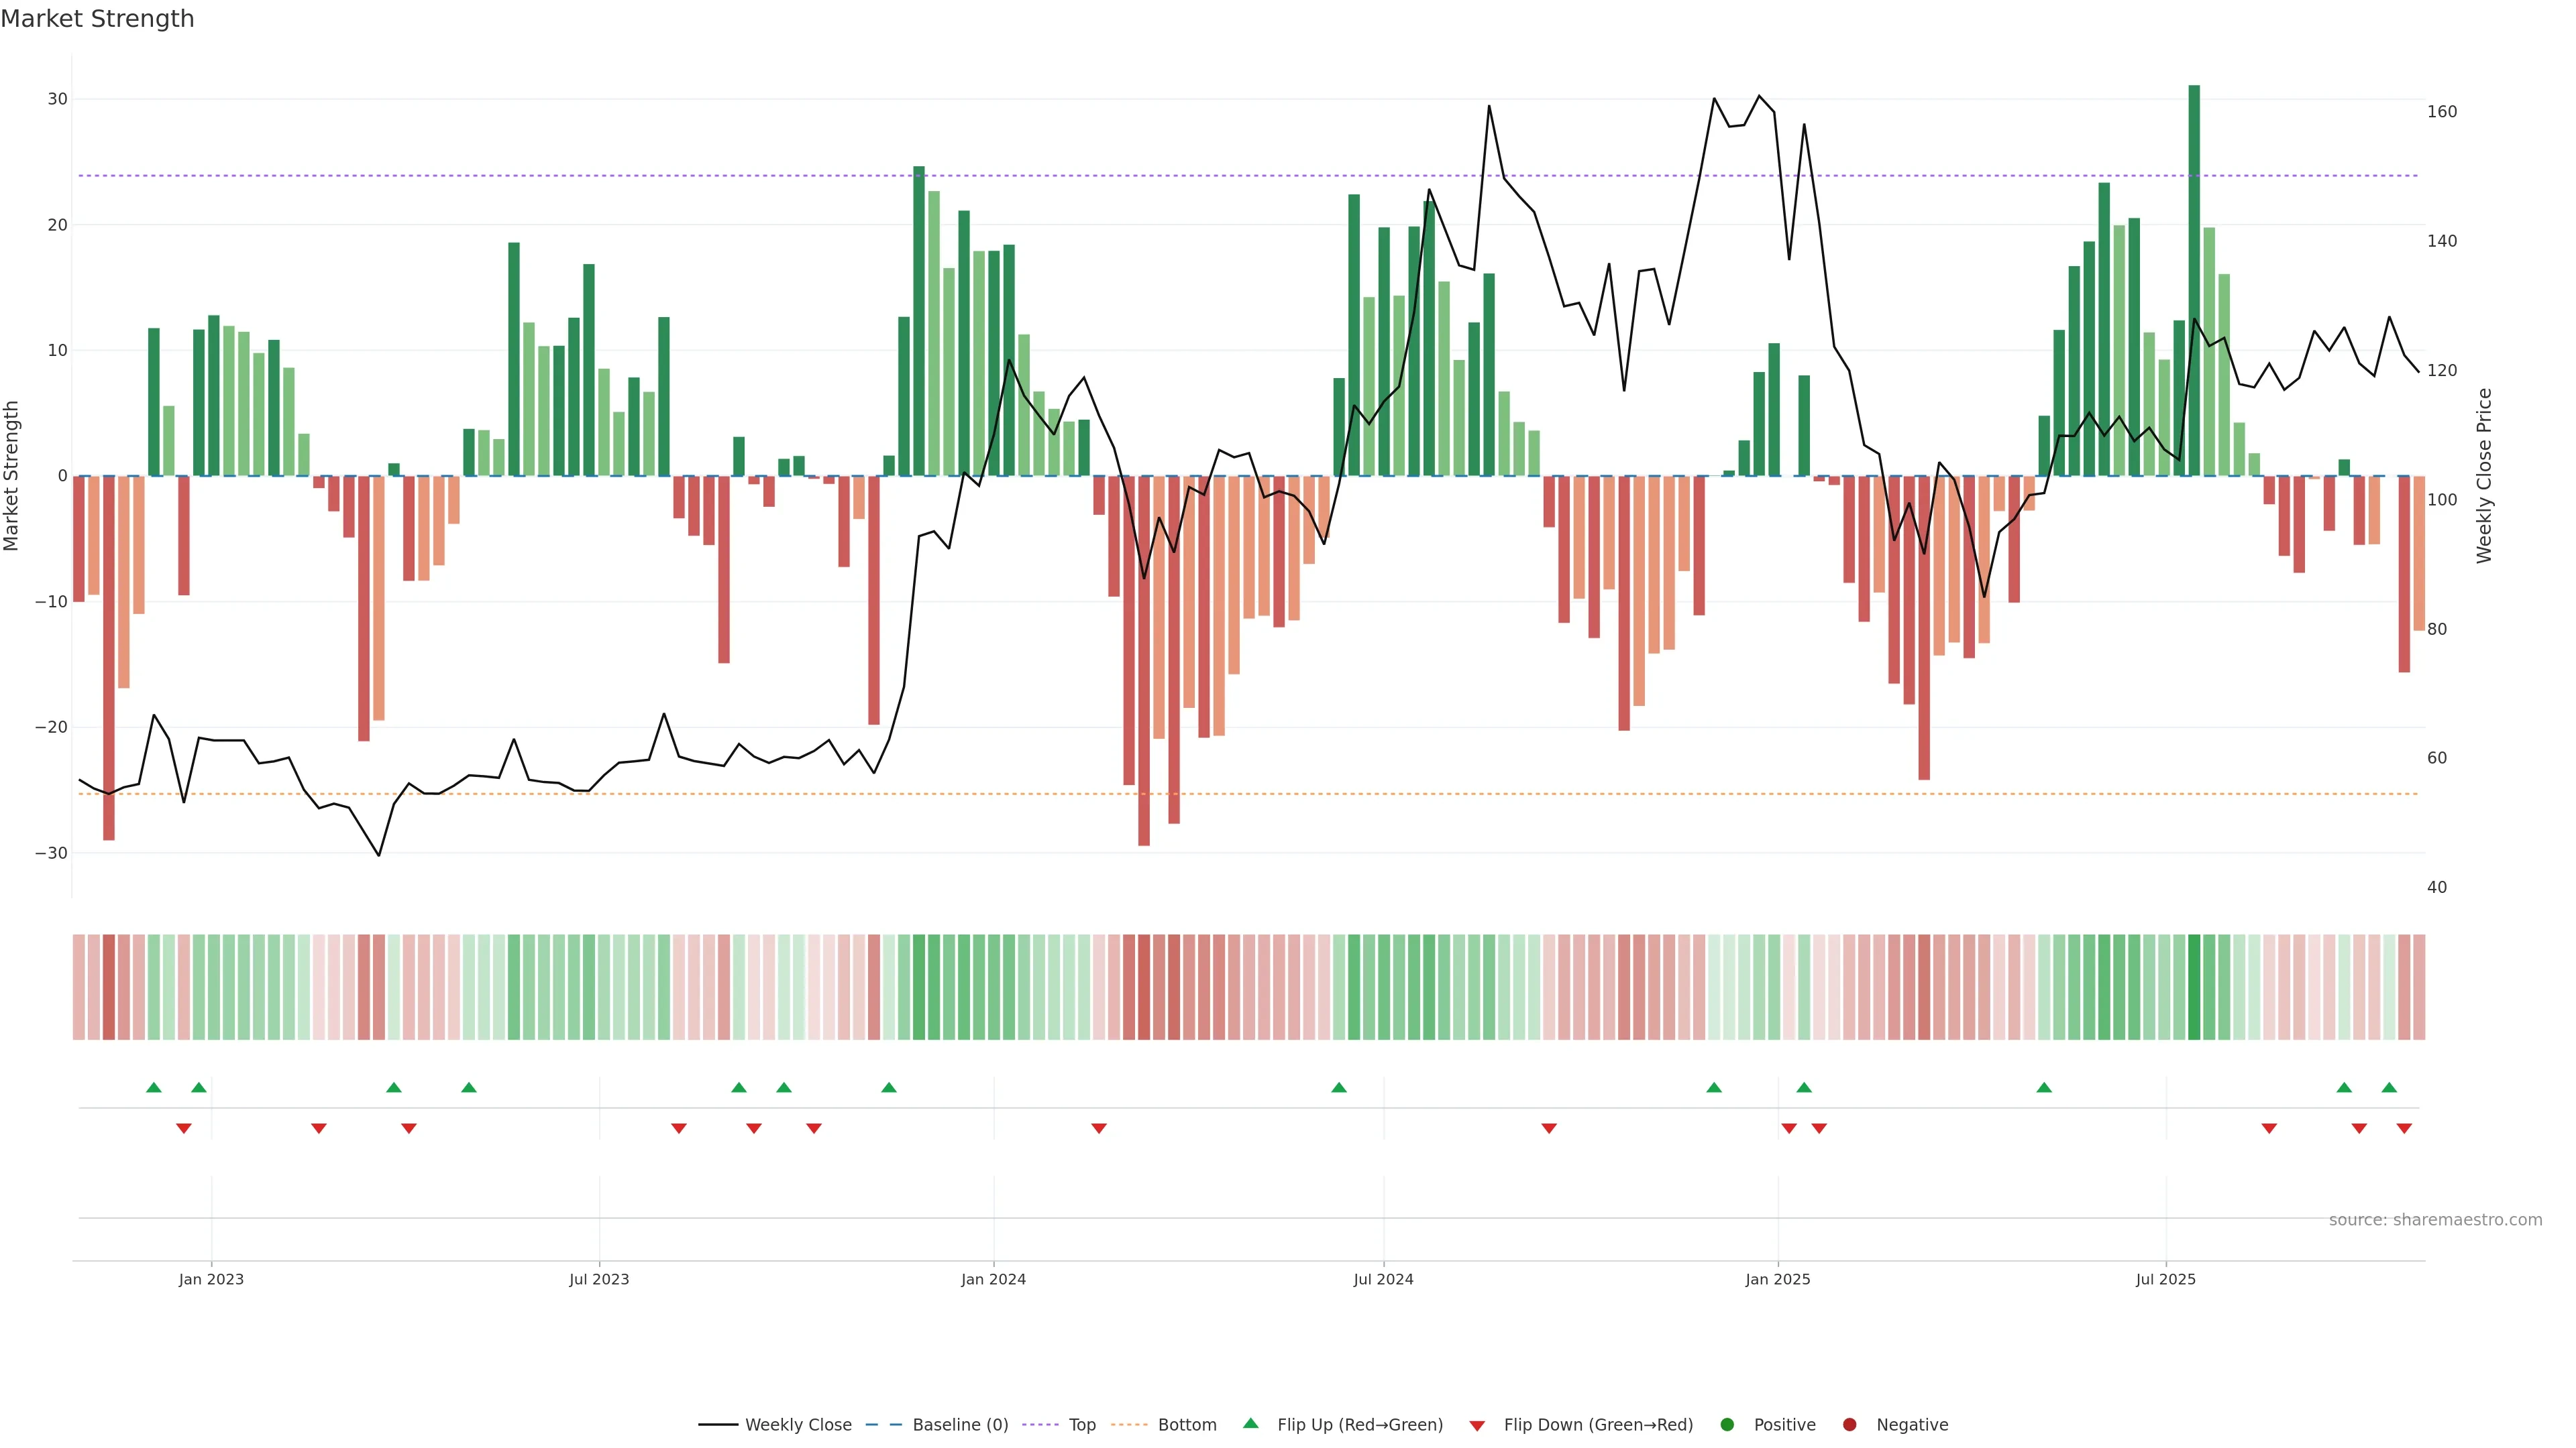This screenshot has height=1448, width=2576.
Task: Click the Jul 2025 x-axis label
Action: (2165, 1279)
